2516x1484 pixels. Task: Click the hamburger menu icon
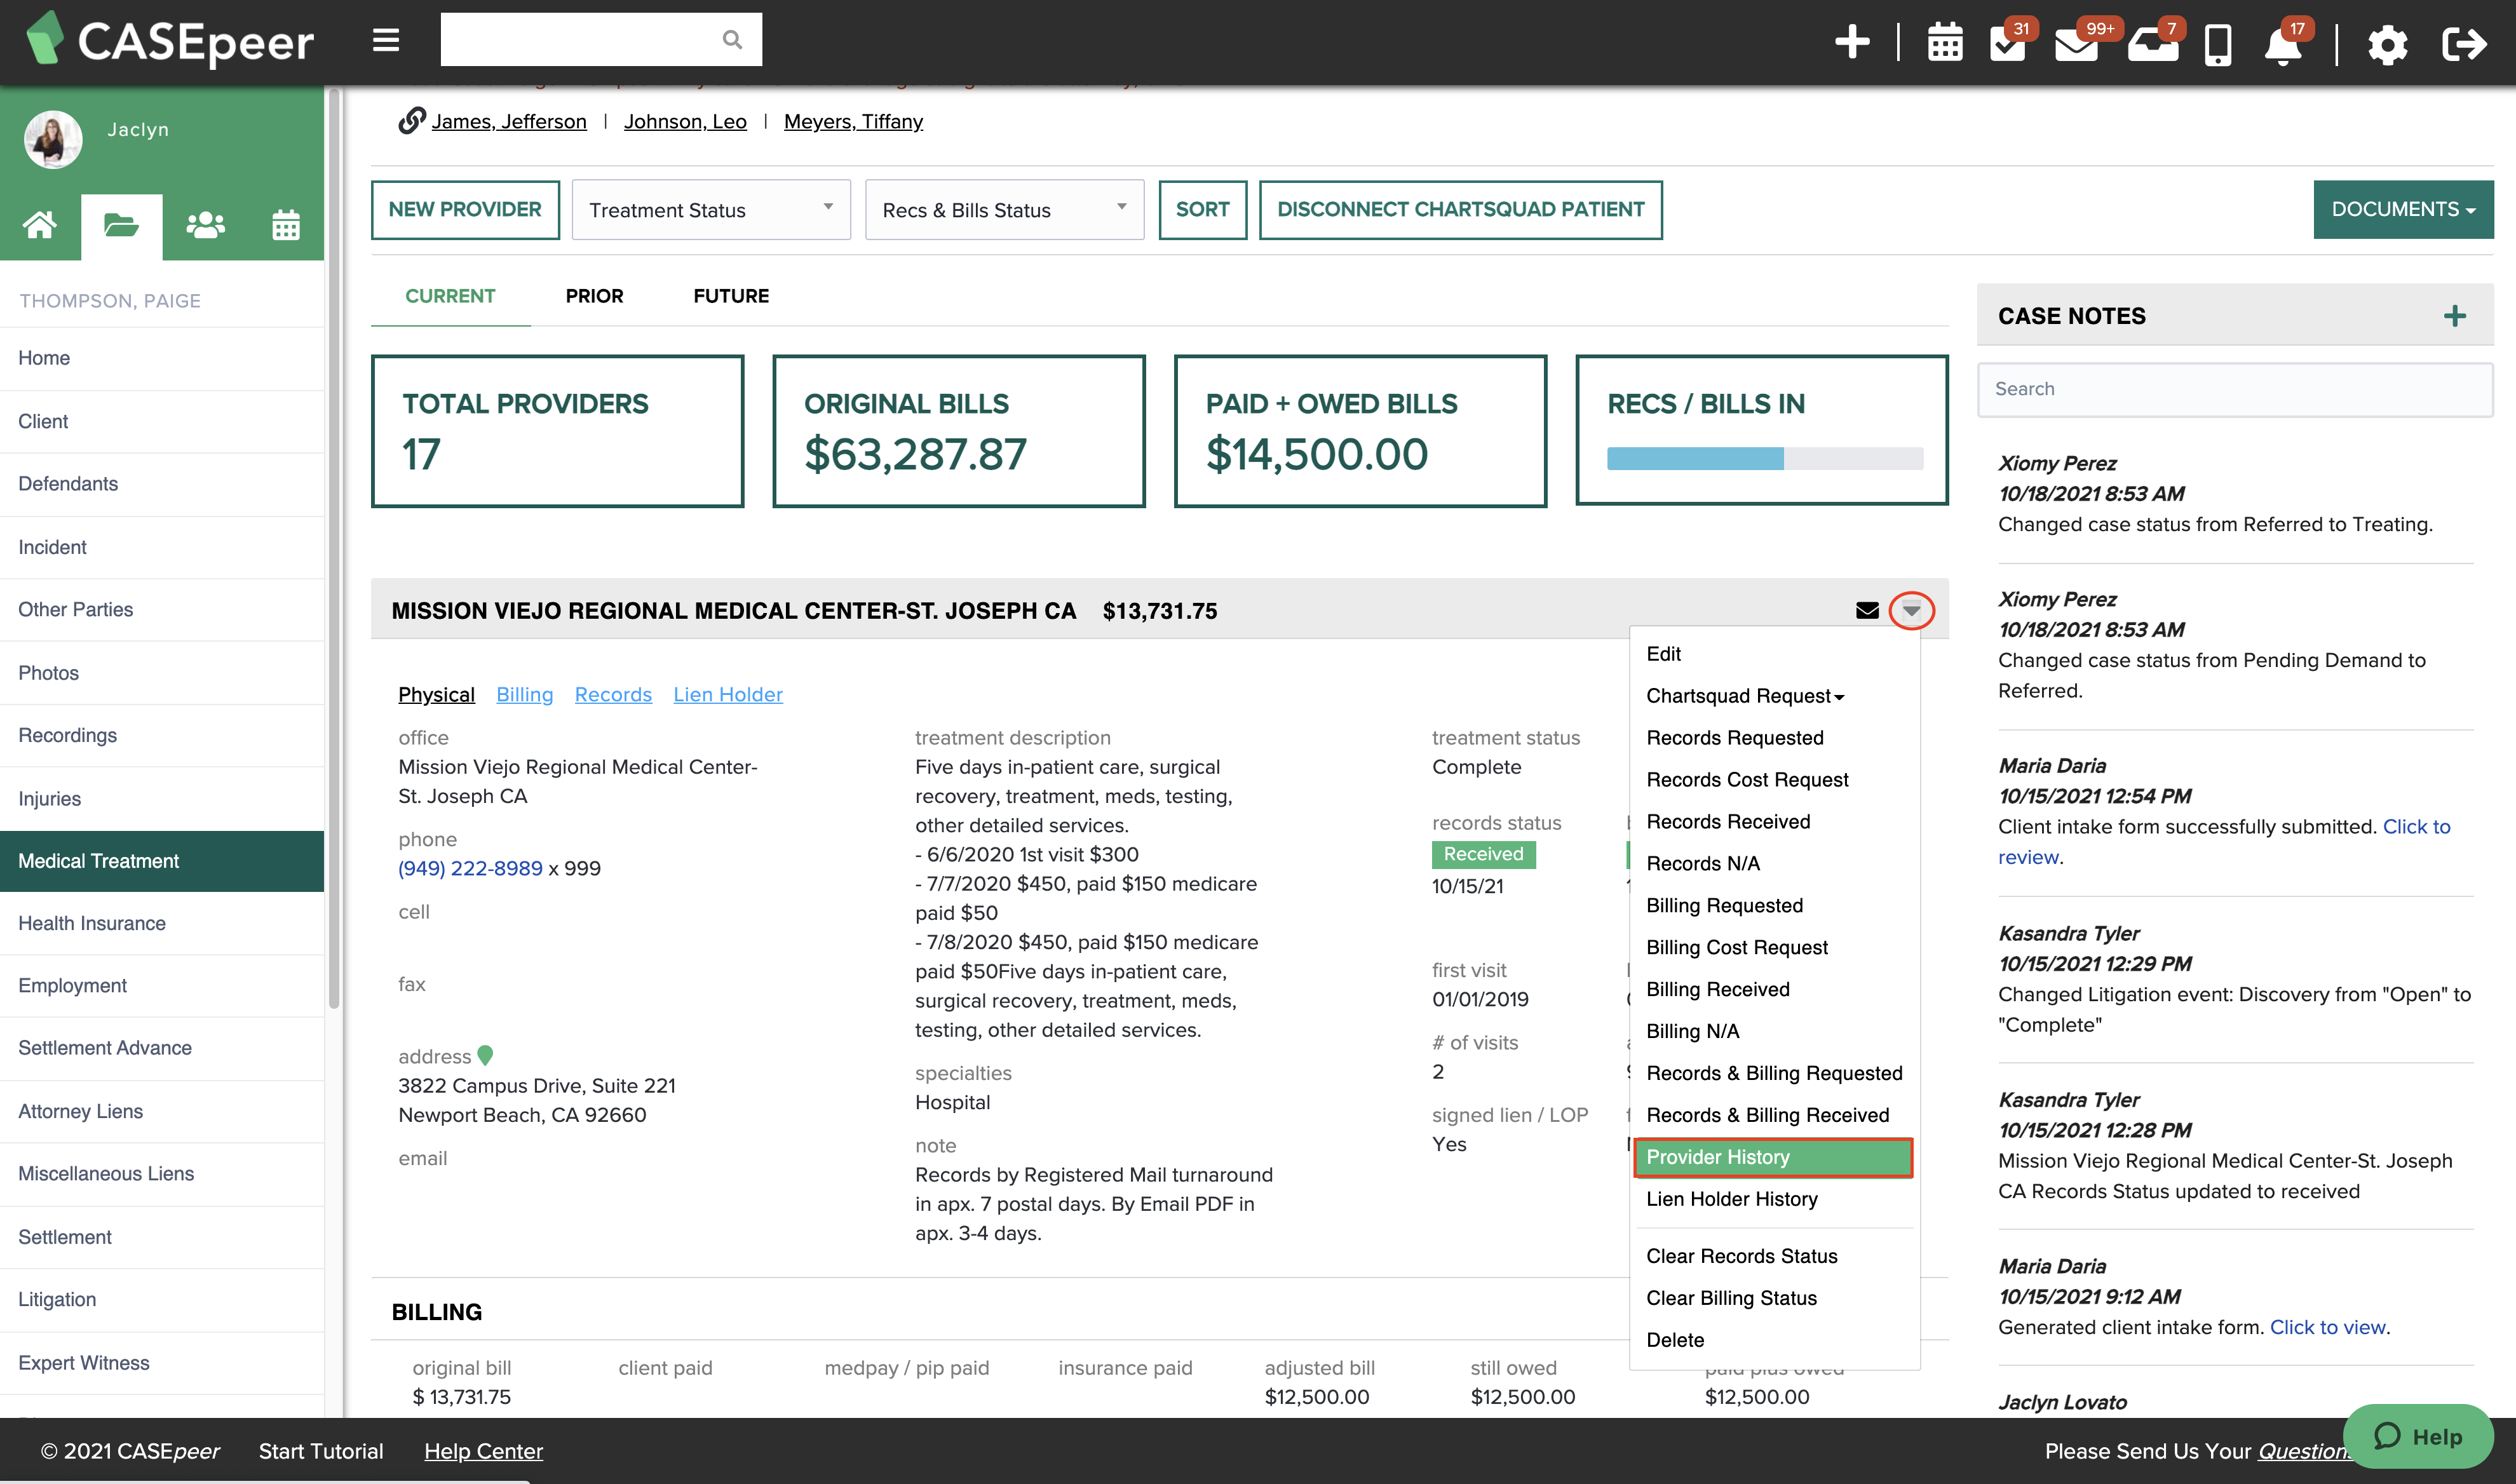click(x=386, y=41)
